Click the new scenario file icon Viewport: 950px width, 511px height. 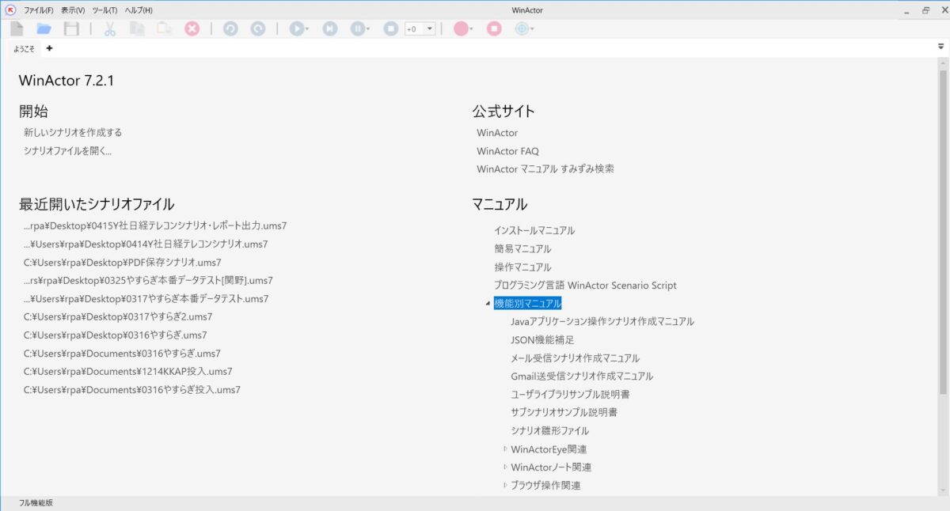coord(17,28)
